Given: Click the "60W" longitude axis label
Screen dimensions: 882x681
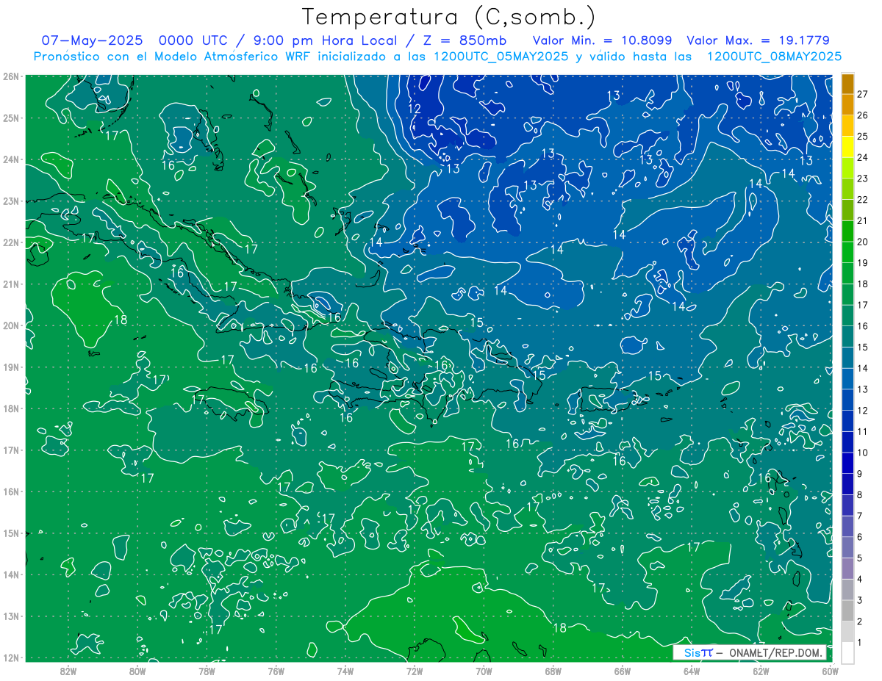Looking at the screenshot, I should pyautogui.click(x=830, y=670).
